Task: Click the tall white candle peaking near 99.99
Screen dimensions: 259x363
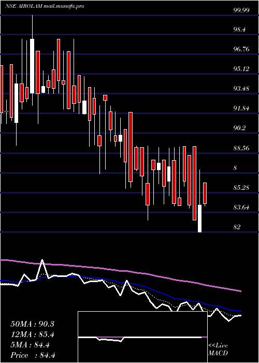Action: click(x=32, y=66)
